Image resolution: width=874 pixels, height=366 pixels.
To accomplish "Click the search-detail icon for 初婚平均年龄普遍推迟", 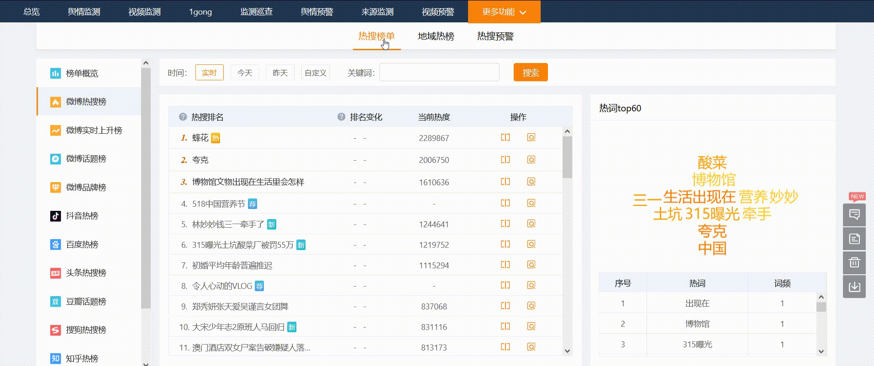I will pyautogui.click(x=531, y=265).
